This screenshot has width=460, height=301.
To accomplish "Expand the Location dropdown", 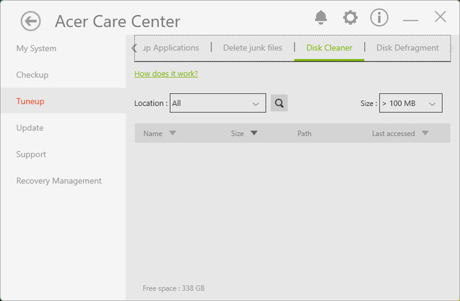I will (218, 103).
